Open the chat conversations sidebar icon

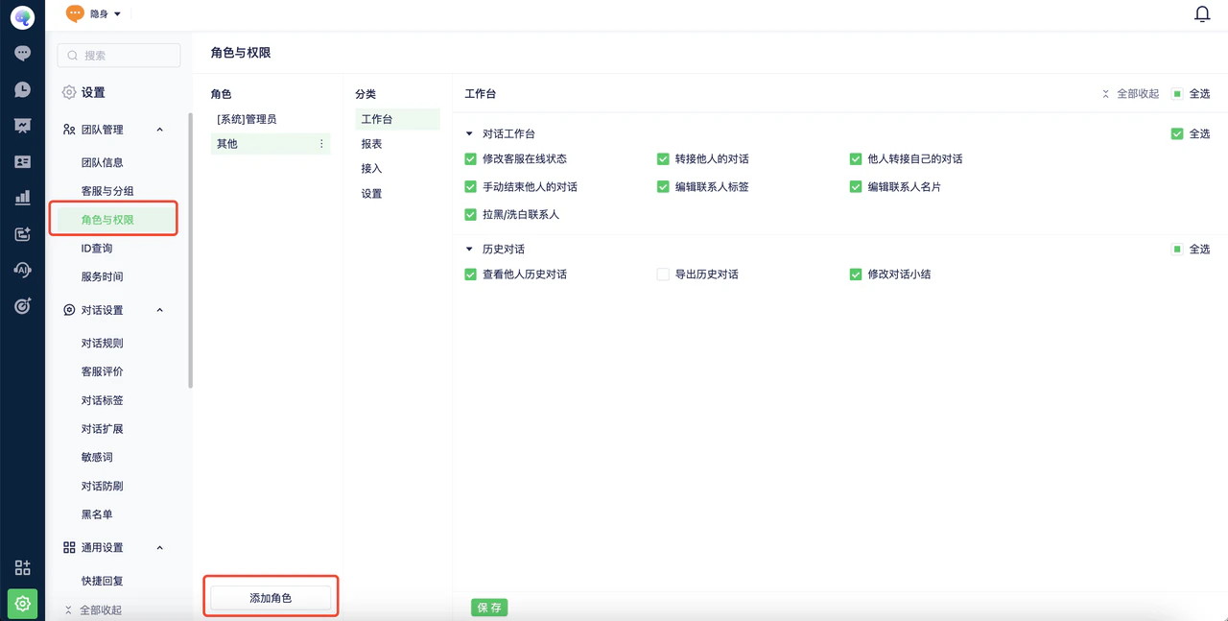click(x=22, y=54)
